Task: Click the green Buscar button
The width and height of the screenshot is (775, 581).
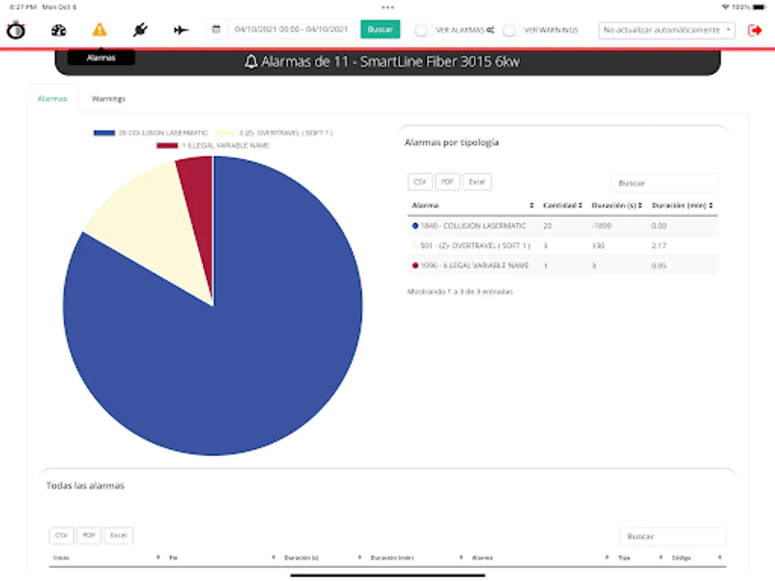Action: tap(380, 30)
